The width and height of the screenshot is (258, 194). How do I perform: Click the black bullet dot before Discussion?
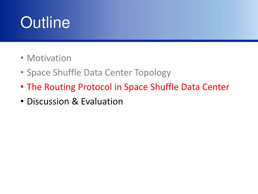(22, 101)
